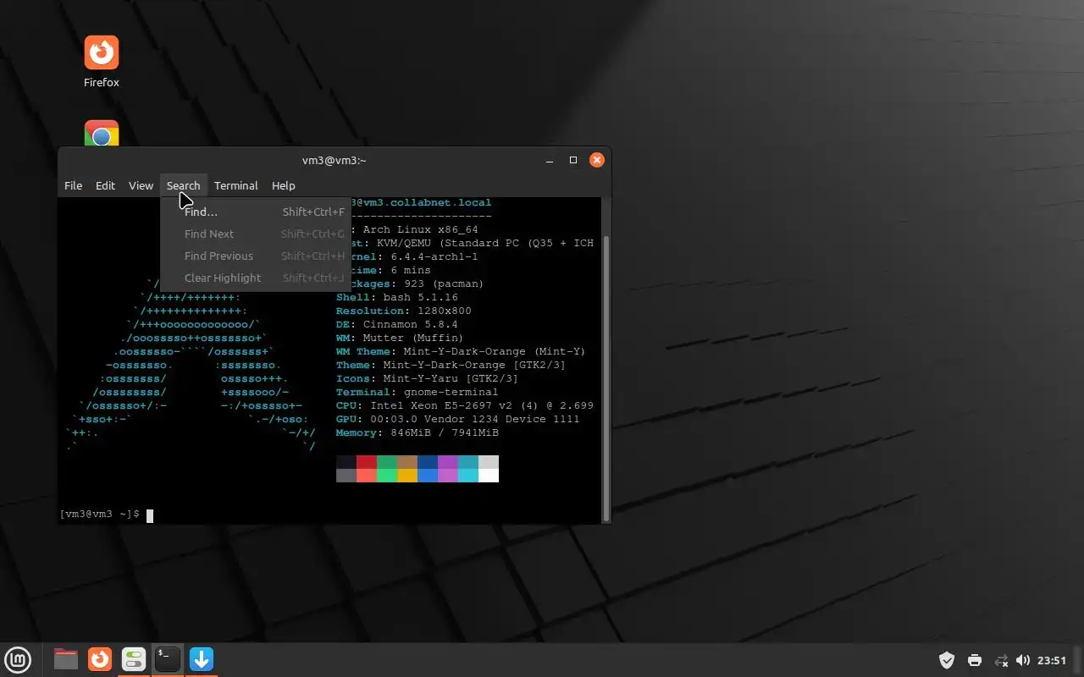Minimize the terminal window
Screen dimensions: 1084x677
(550, 160)
